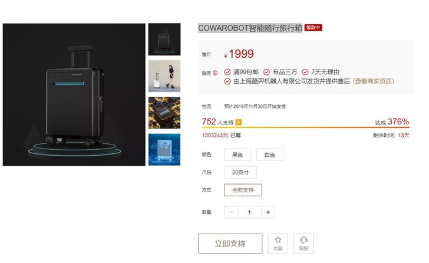Click the fire icon beside 752人支持
The height and width of the screenshot is (263, 429).
click(239, 122)
